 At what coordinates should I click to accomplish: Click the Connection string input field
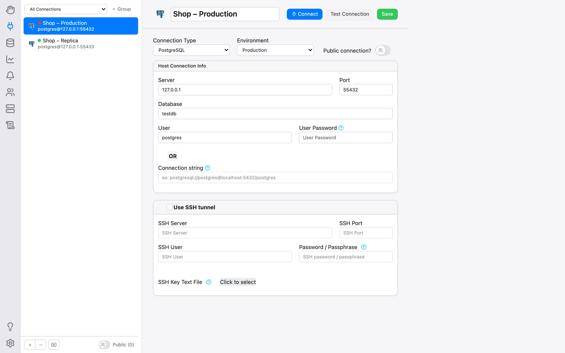[275, 178]
